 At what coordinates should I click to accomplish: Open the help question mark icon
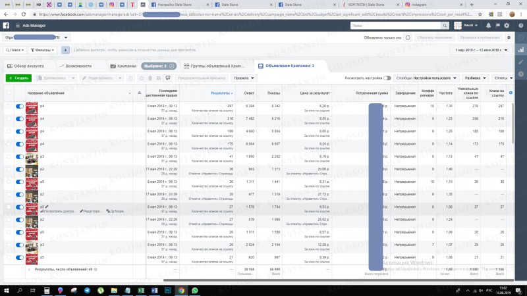(x=520, y=26)
